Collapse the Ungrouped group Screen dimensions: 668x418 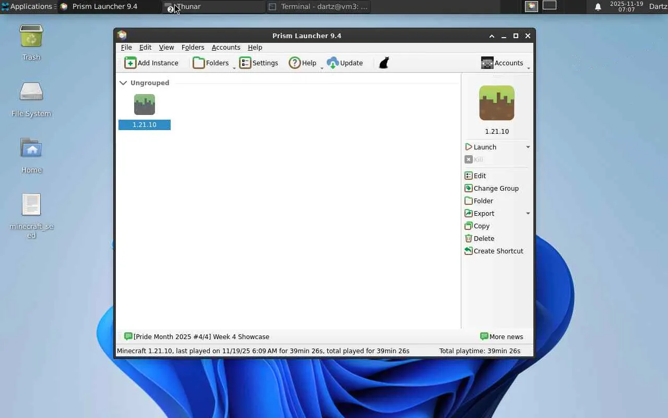click(123, 83)
